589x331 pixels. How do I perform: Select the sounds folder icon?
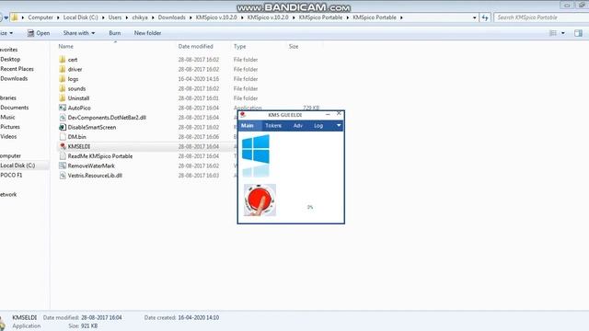[x=63, y=88]
